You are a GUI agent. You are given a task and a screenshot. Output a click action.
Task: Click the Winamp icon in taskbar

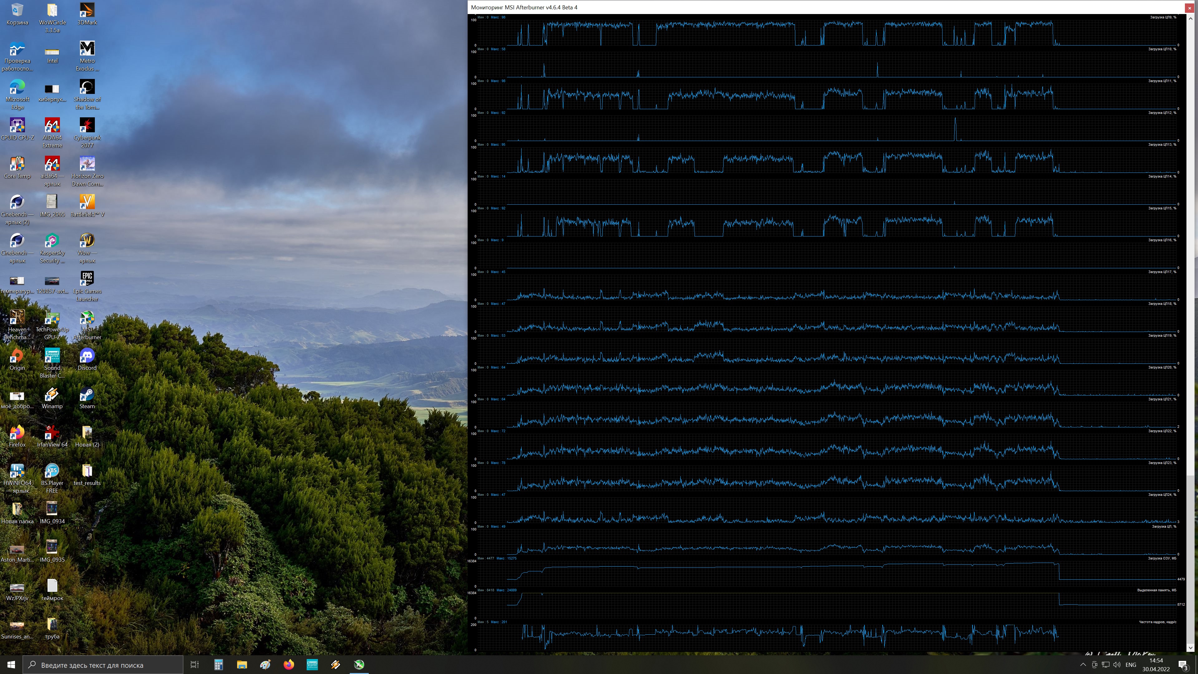(x=335, y=665)
